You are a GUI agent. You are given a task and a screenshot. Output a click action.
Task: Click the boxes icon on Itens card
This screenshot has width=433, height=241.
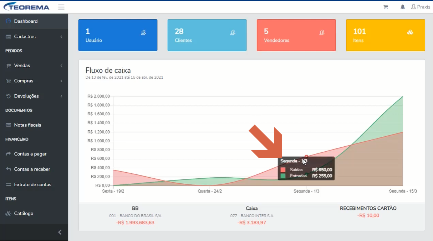coord(410,32)
